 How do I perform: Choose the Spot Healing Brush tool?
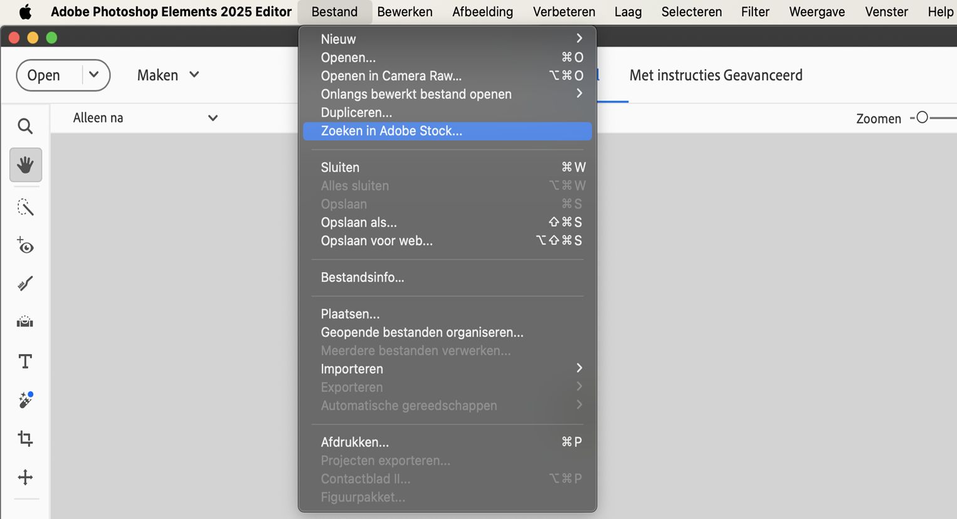tap(25, 400)
